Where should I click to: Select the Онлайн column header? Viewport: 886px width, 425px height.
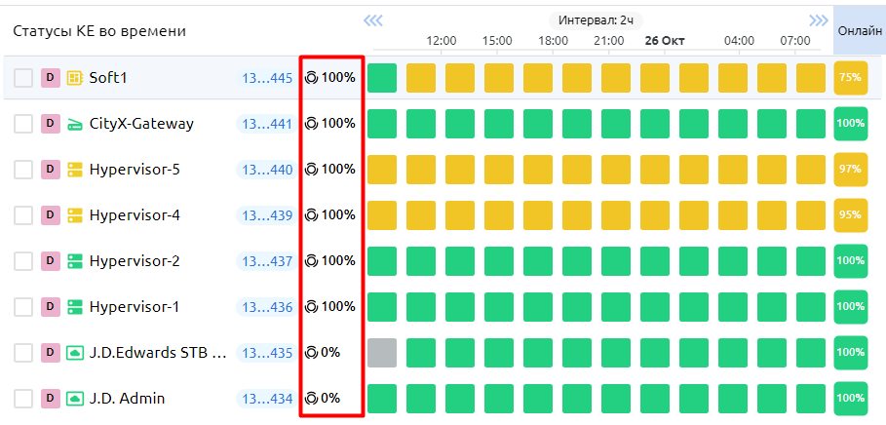860,31
